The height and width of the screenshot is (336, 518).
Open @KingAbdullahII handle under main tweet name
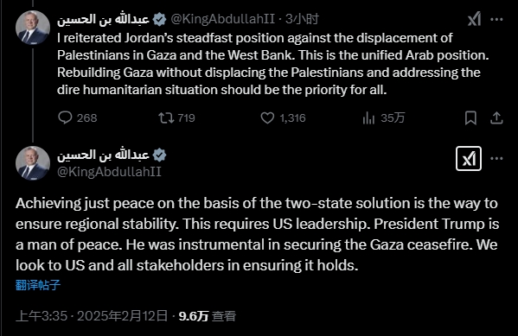(x=109, y=172)
